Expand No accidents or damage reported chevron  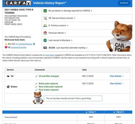[x=91, y=11]
